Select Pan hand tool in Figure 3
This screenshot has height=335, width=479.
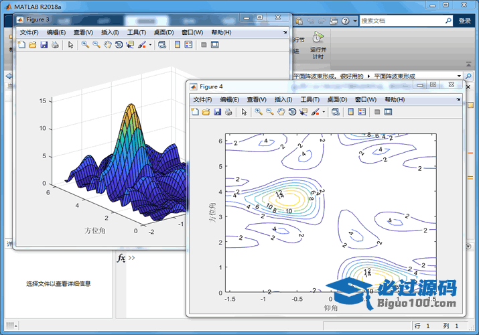coord(108,45)
